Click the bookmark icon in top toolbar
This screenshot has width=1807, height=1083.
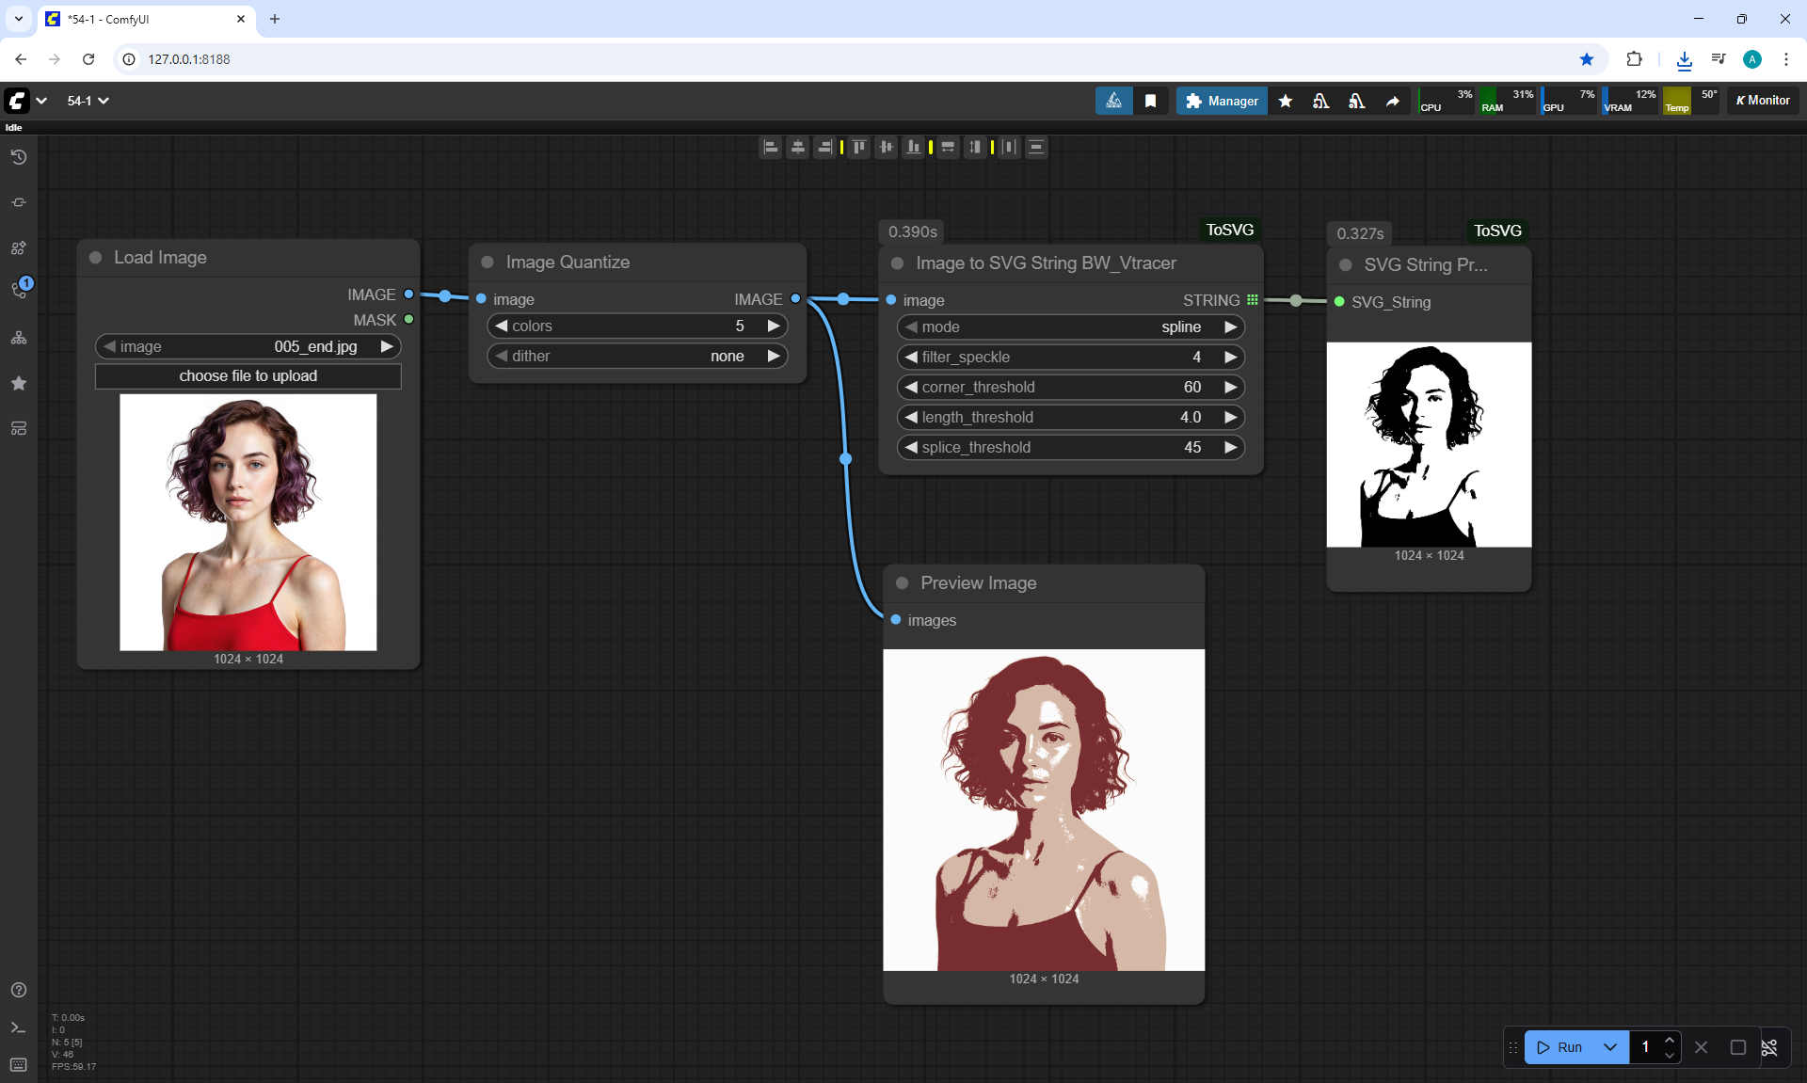(1150, 101)
